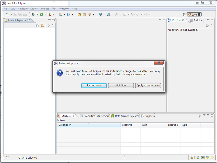Image resolution: width=217 pixels, height=163 pixels.
Task: Click the Restart Now button
Action: (94, 86)
